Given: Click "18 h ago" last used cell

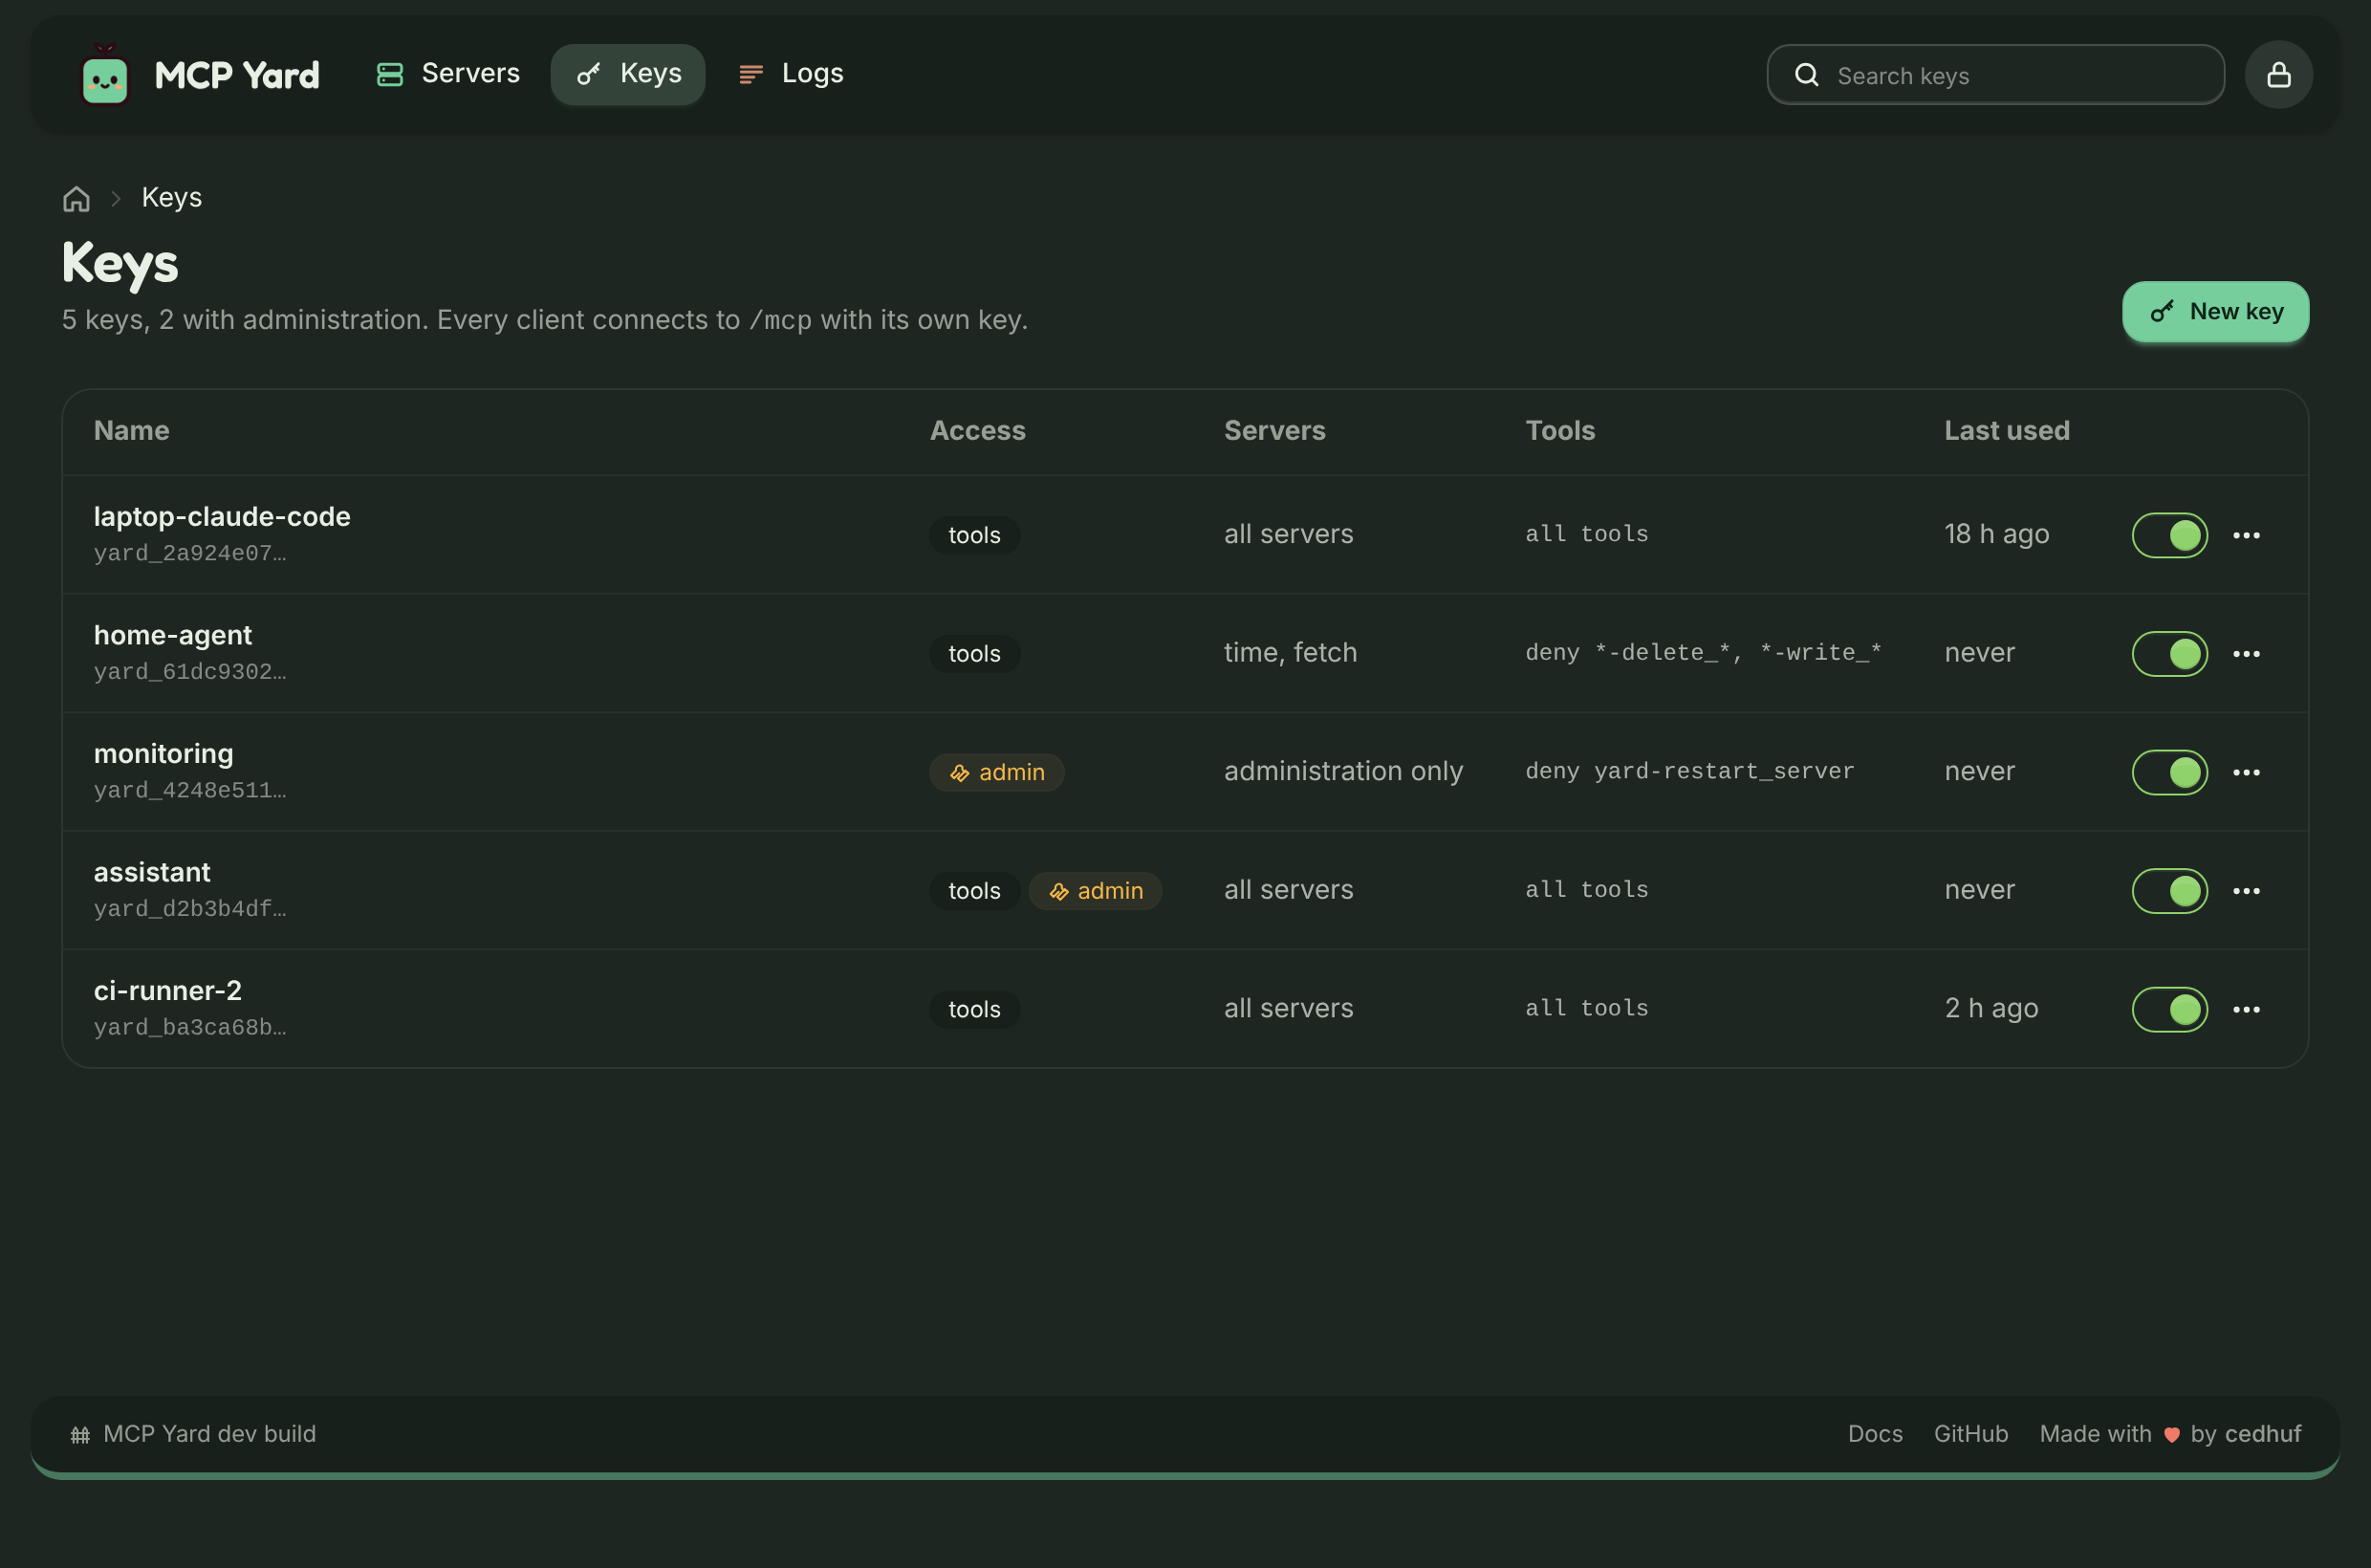Looking at the screenshot, I should pyautogui.click(x=1996, y=534).
